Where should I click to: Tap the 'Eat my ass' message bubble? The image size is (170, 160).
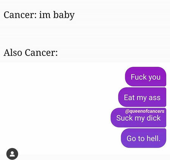tap(142, 97)
